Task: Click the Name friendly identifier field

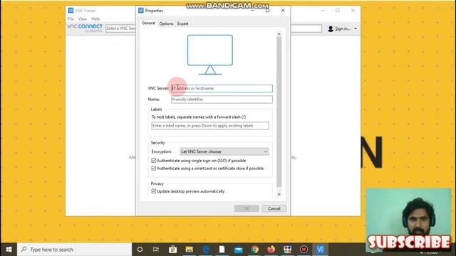Action: click(x=222, y=100)
